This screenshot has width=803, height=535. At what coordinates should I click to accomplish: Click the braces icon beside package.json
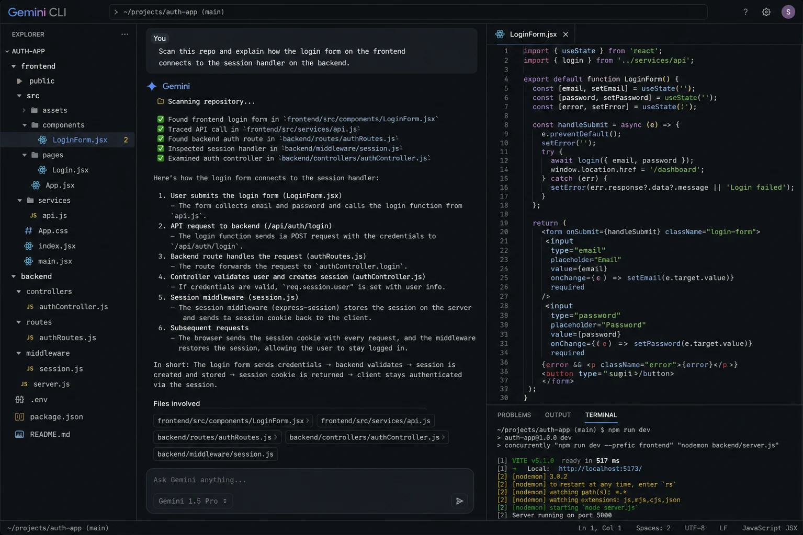19,417
